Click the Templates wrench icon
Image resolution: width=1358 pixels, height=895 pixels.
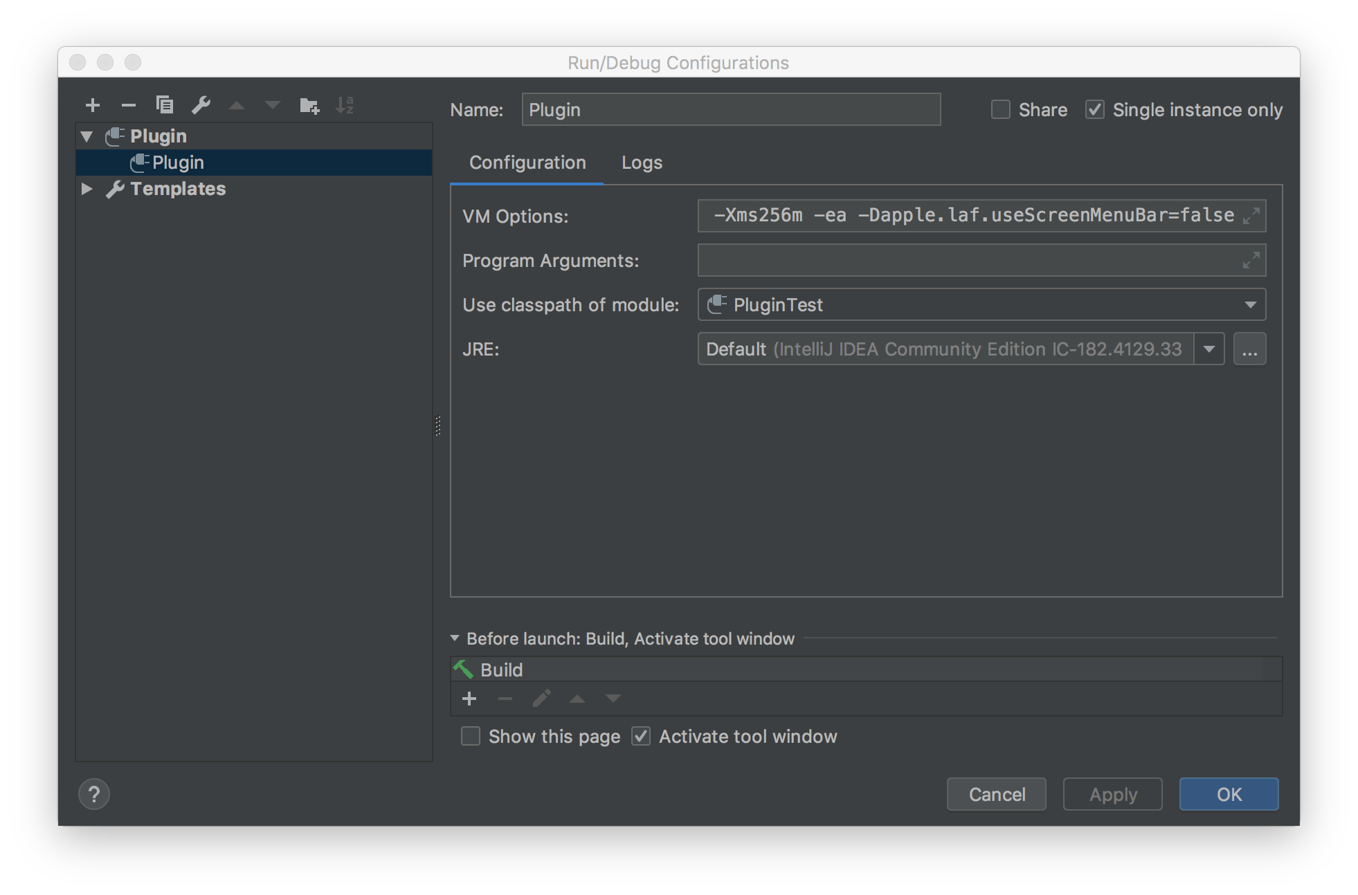(115, 189)
